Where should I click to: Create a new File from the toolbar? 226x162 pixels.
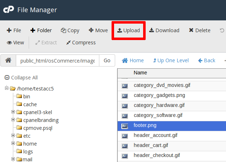pyautogui.click(x=14, y=30)
